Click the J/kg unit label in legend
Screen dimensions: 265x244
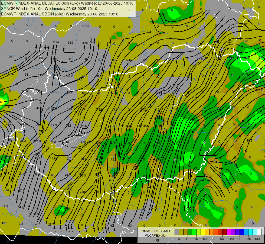156,240
